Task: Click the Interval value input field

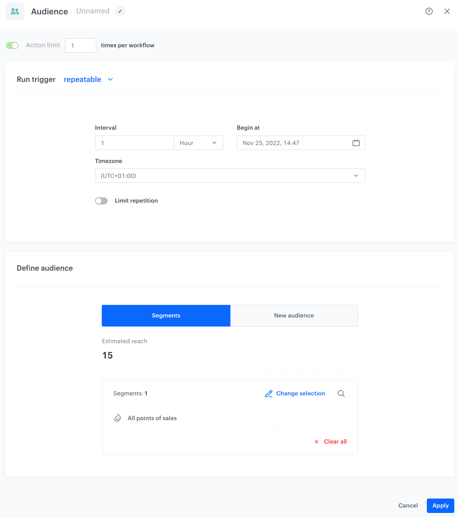Action: coord(134,142)
